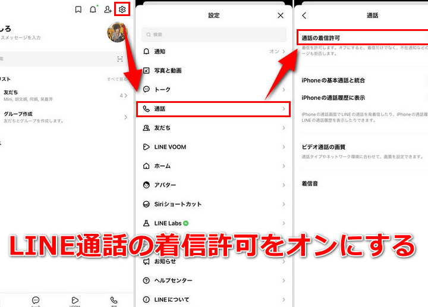Tap chevron next to グループ作成
The width and height of the screenshot is (428, 307).
125,117
